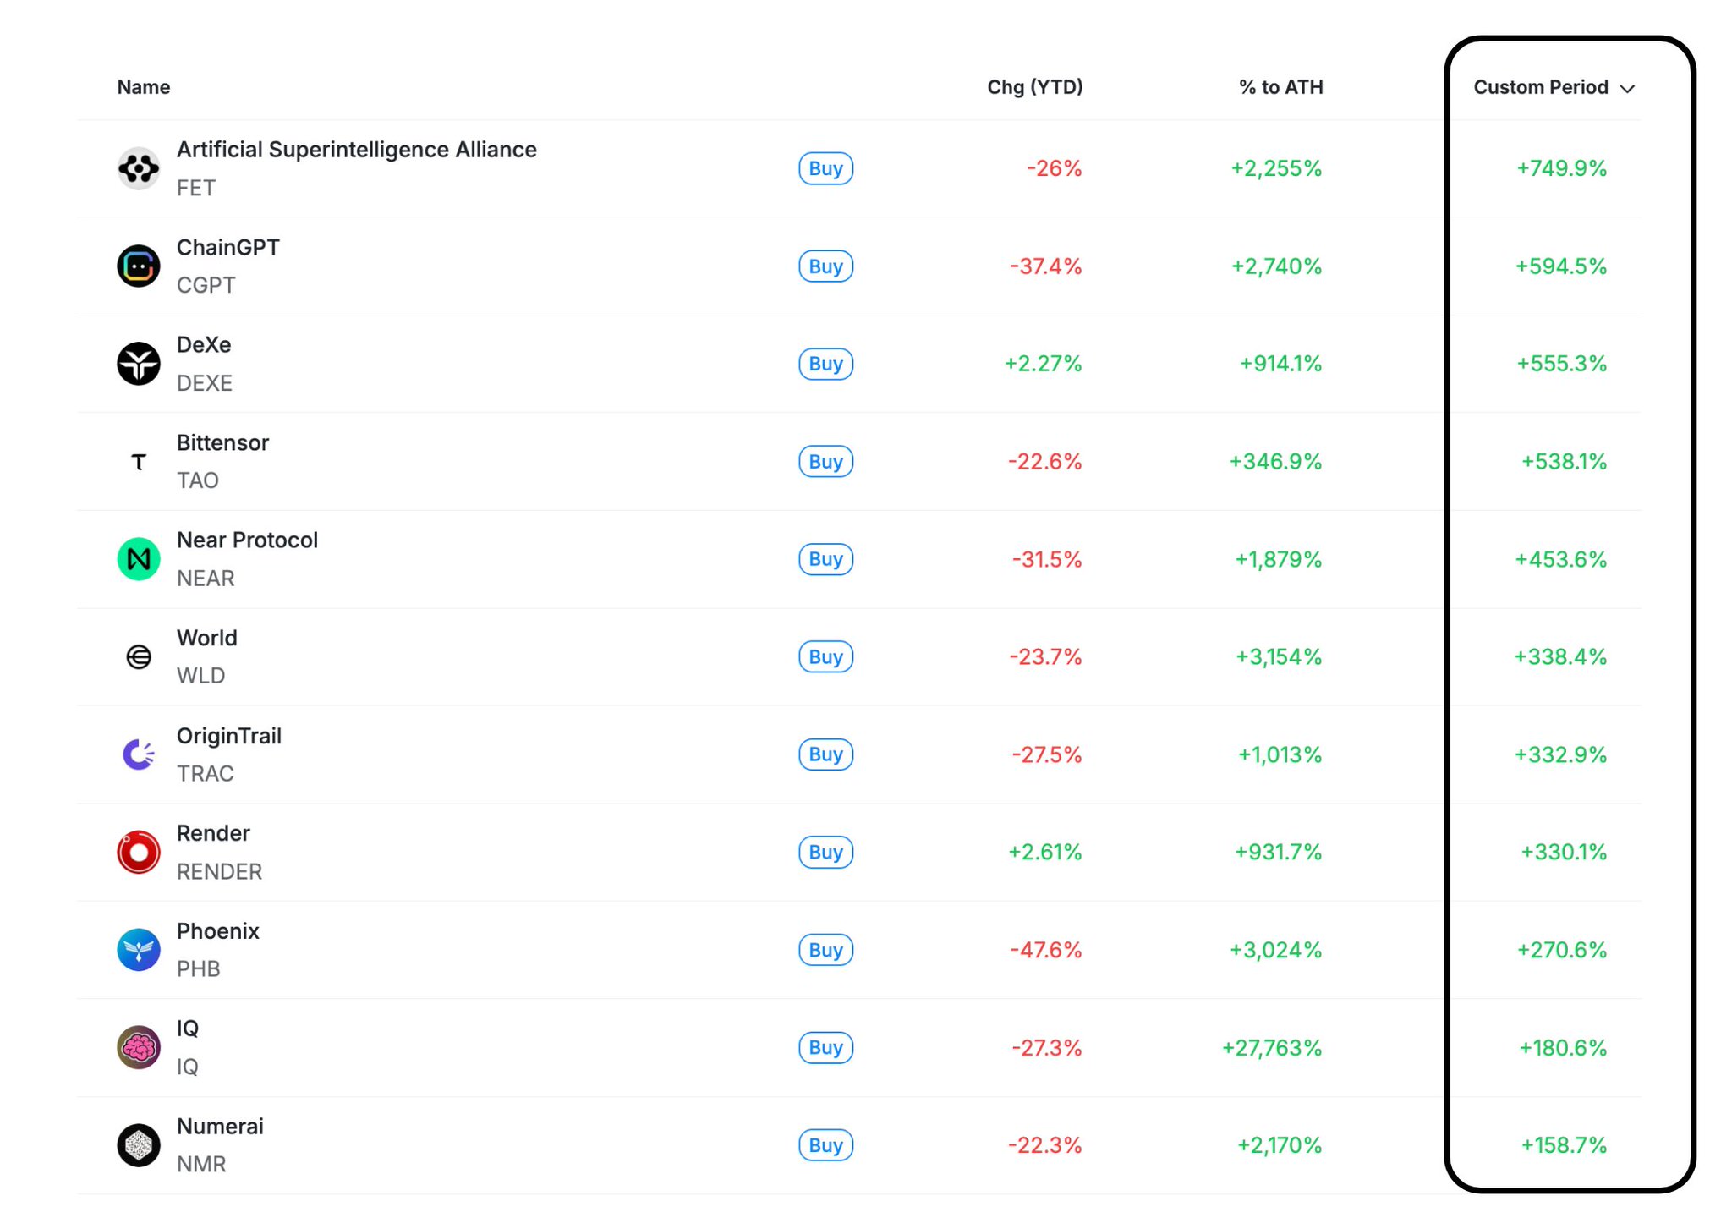Click the World WLD coin icon

139,656
